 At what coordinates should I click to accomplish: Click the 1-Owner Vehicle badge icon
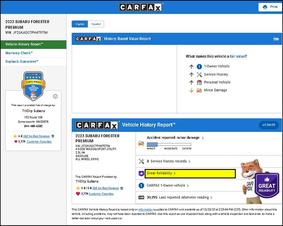(x=199, y=66)
